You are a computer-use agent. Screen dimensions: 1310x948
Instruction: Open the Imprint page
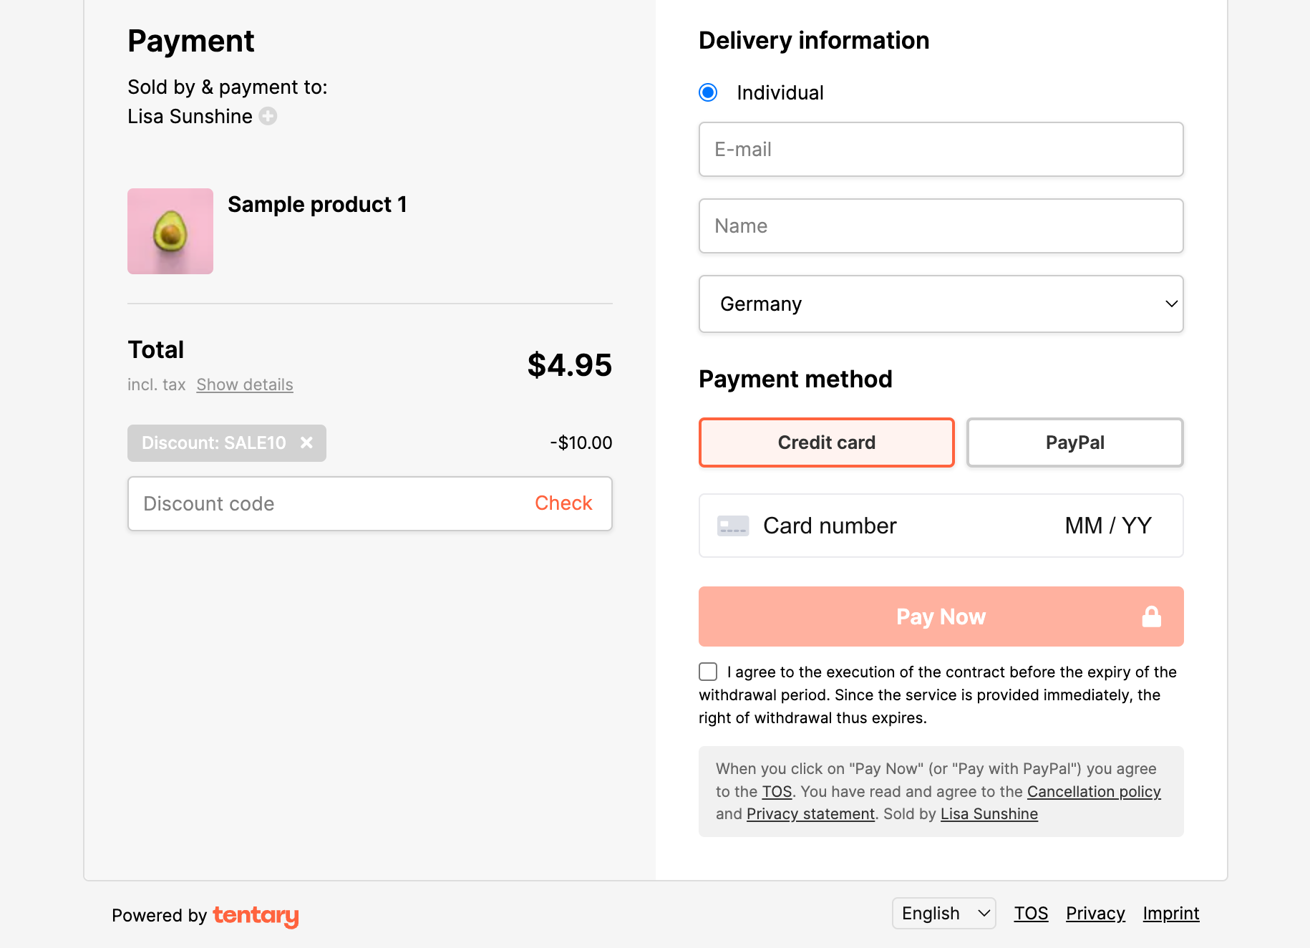[1170, 913]
